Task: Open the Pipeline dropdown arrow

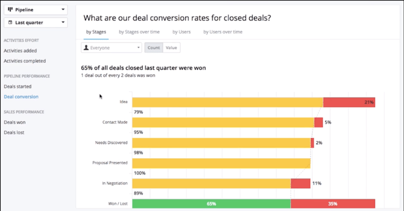Action: [x=63, y=10]
